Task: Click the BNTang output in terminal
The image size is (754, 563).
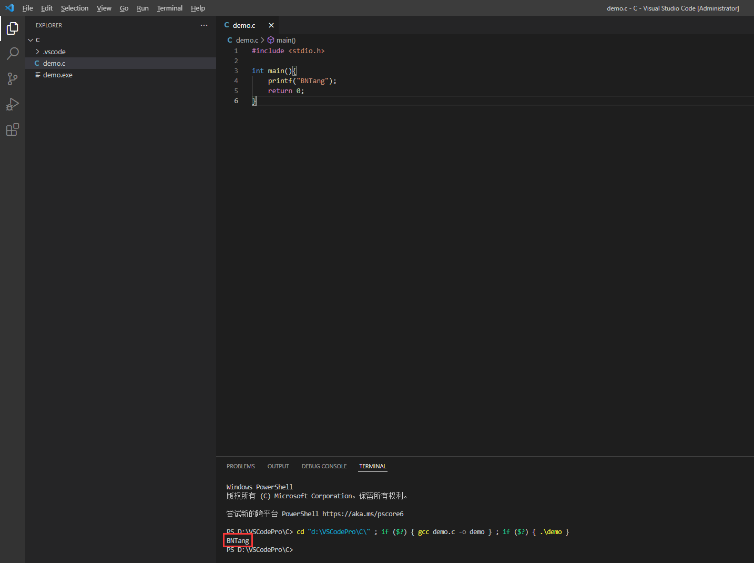Action: [238, 540]
